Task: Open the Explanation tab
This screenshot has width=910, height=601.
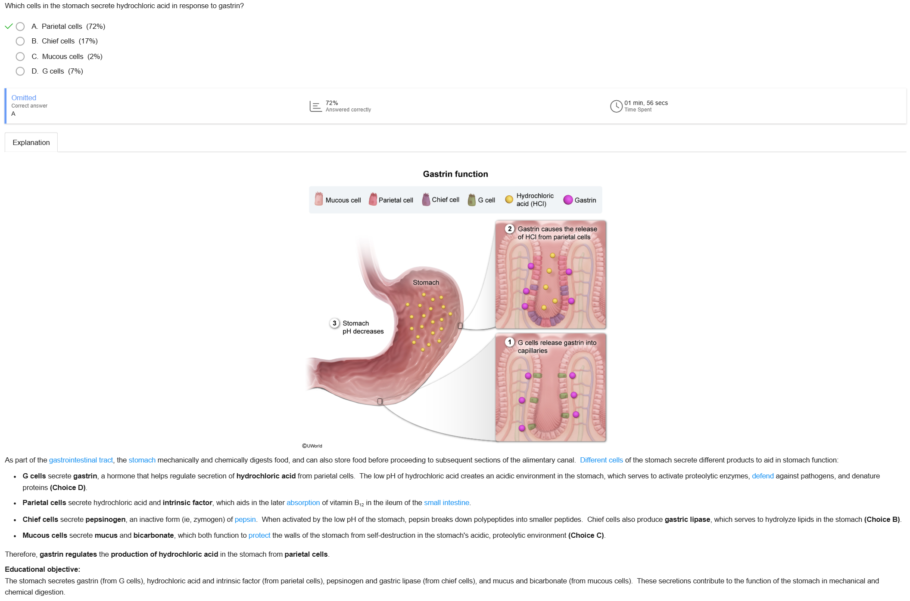Action: (x=31, y=142)
